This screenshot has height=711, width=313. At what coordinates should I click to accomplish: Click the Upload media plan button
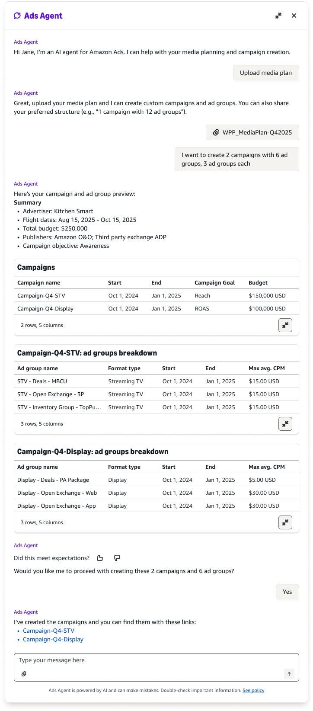[266, 73]
